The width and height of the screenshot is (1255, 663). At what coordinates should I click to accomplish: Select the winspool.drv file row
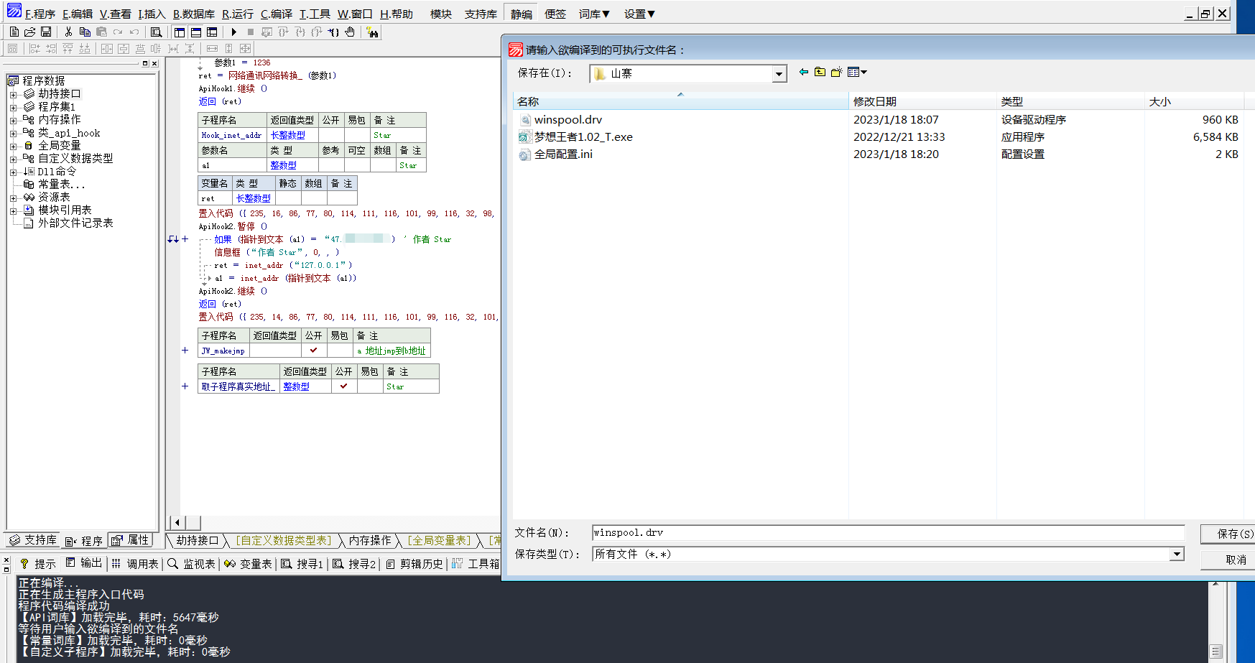point(879,120)
